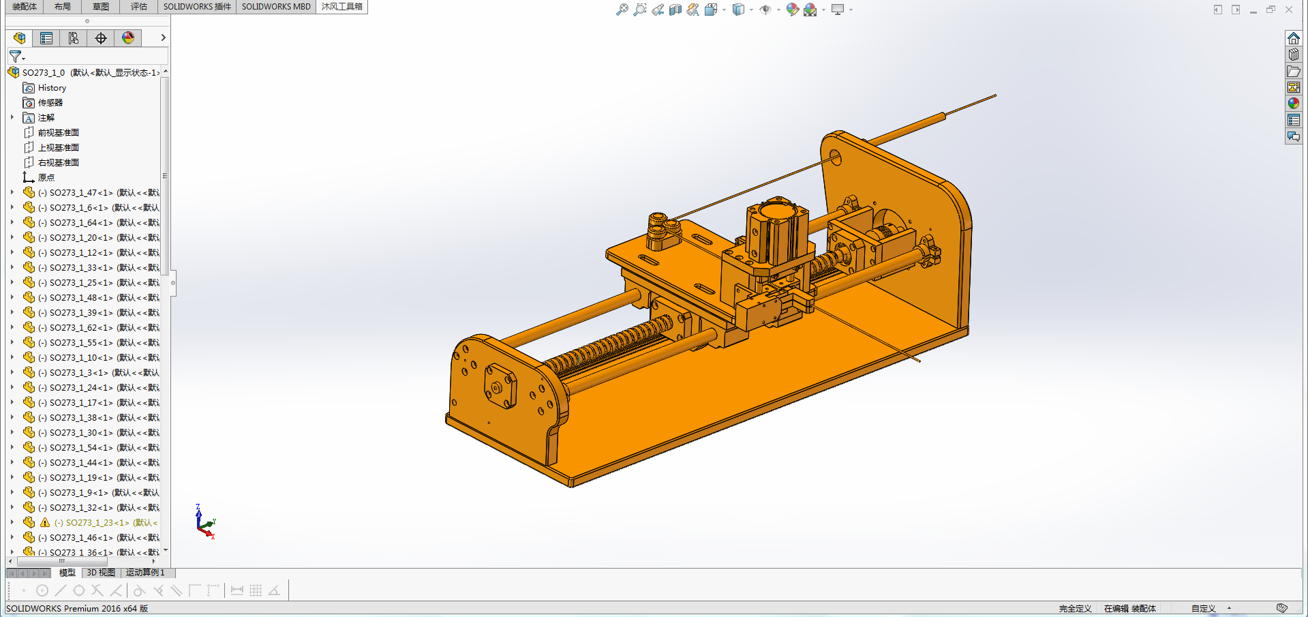Open the 沐风工具箱 tab

pos(342,7)
